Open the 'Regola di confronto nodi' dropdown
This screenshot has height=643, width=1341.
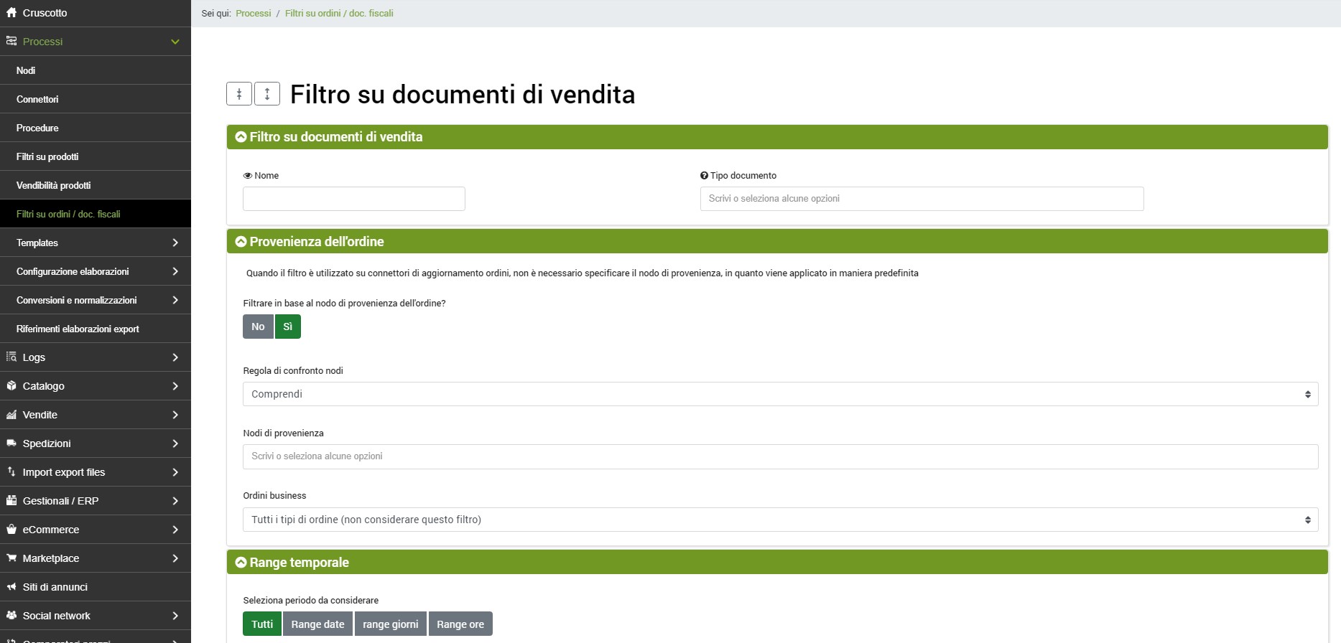click(x=780, y=394)
